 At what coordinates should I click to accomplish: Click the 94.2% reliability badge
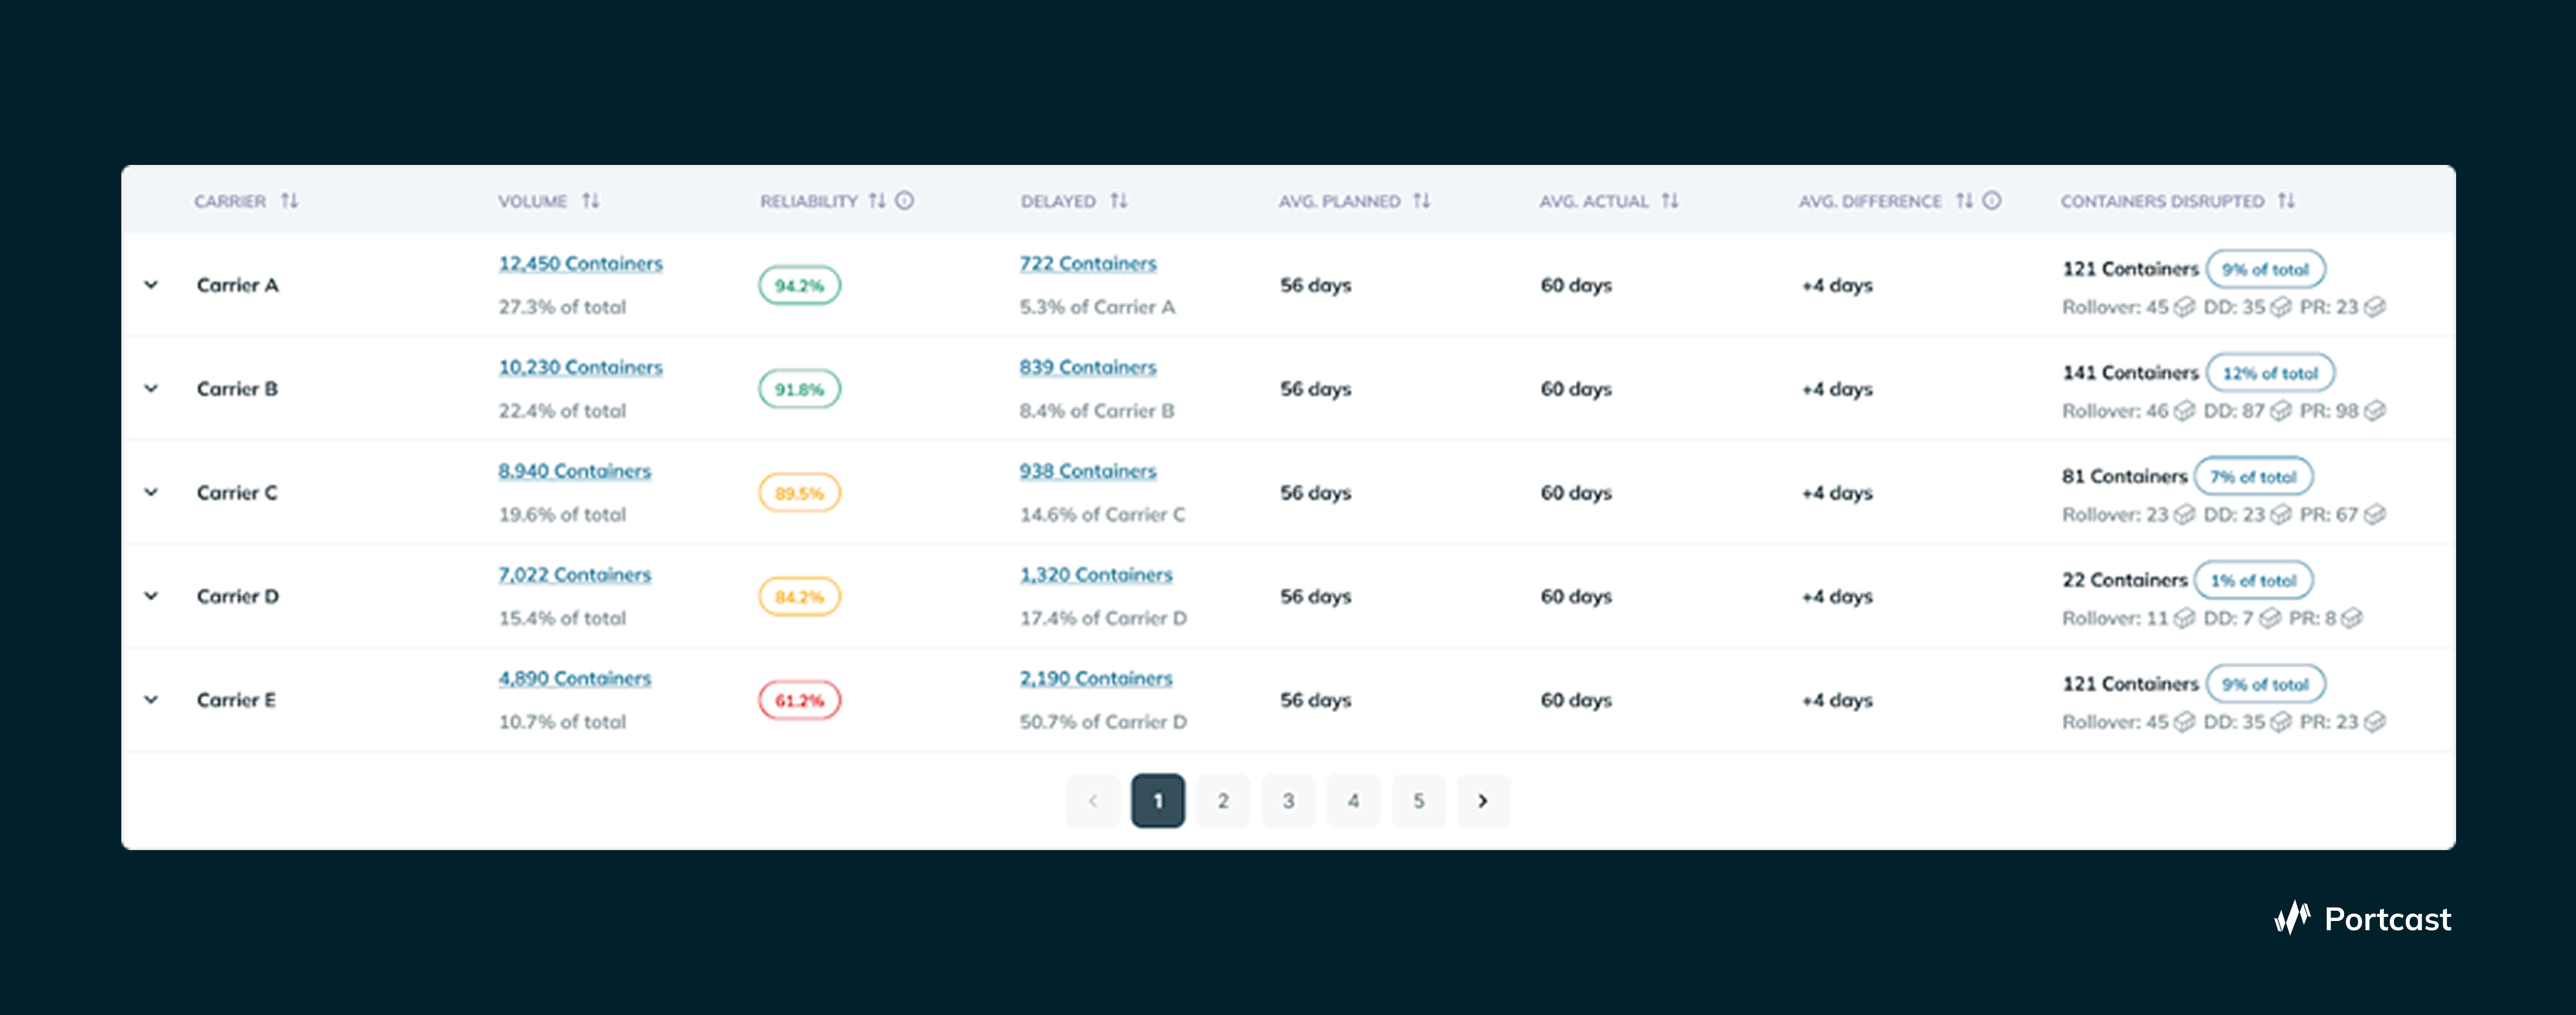tap(799, 286)
